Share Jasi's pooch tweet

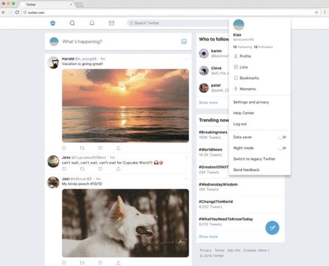[118, 263]
